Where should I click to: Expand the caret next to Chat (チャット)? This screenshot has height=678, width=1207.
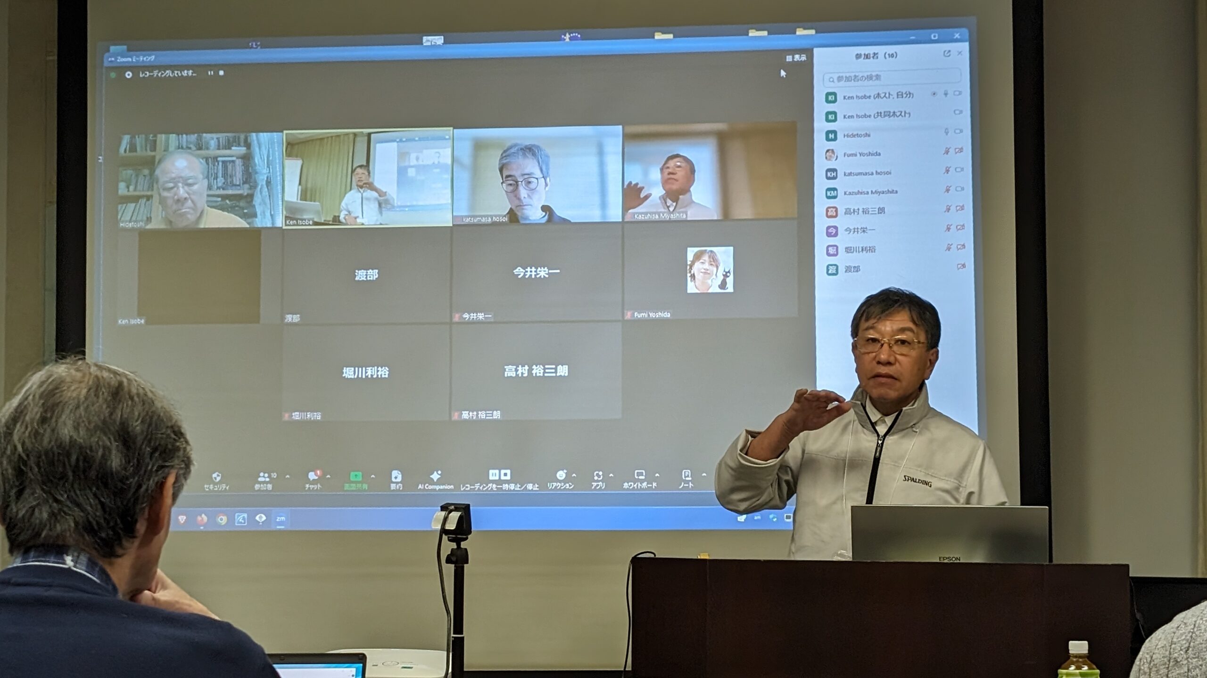[x=328, y=476]
